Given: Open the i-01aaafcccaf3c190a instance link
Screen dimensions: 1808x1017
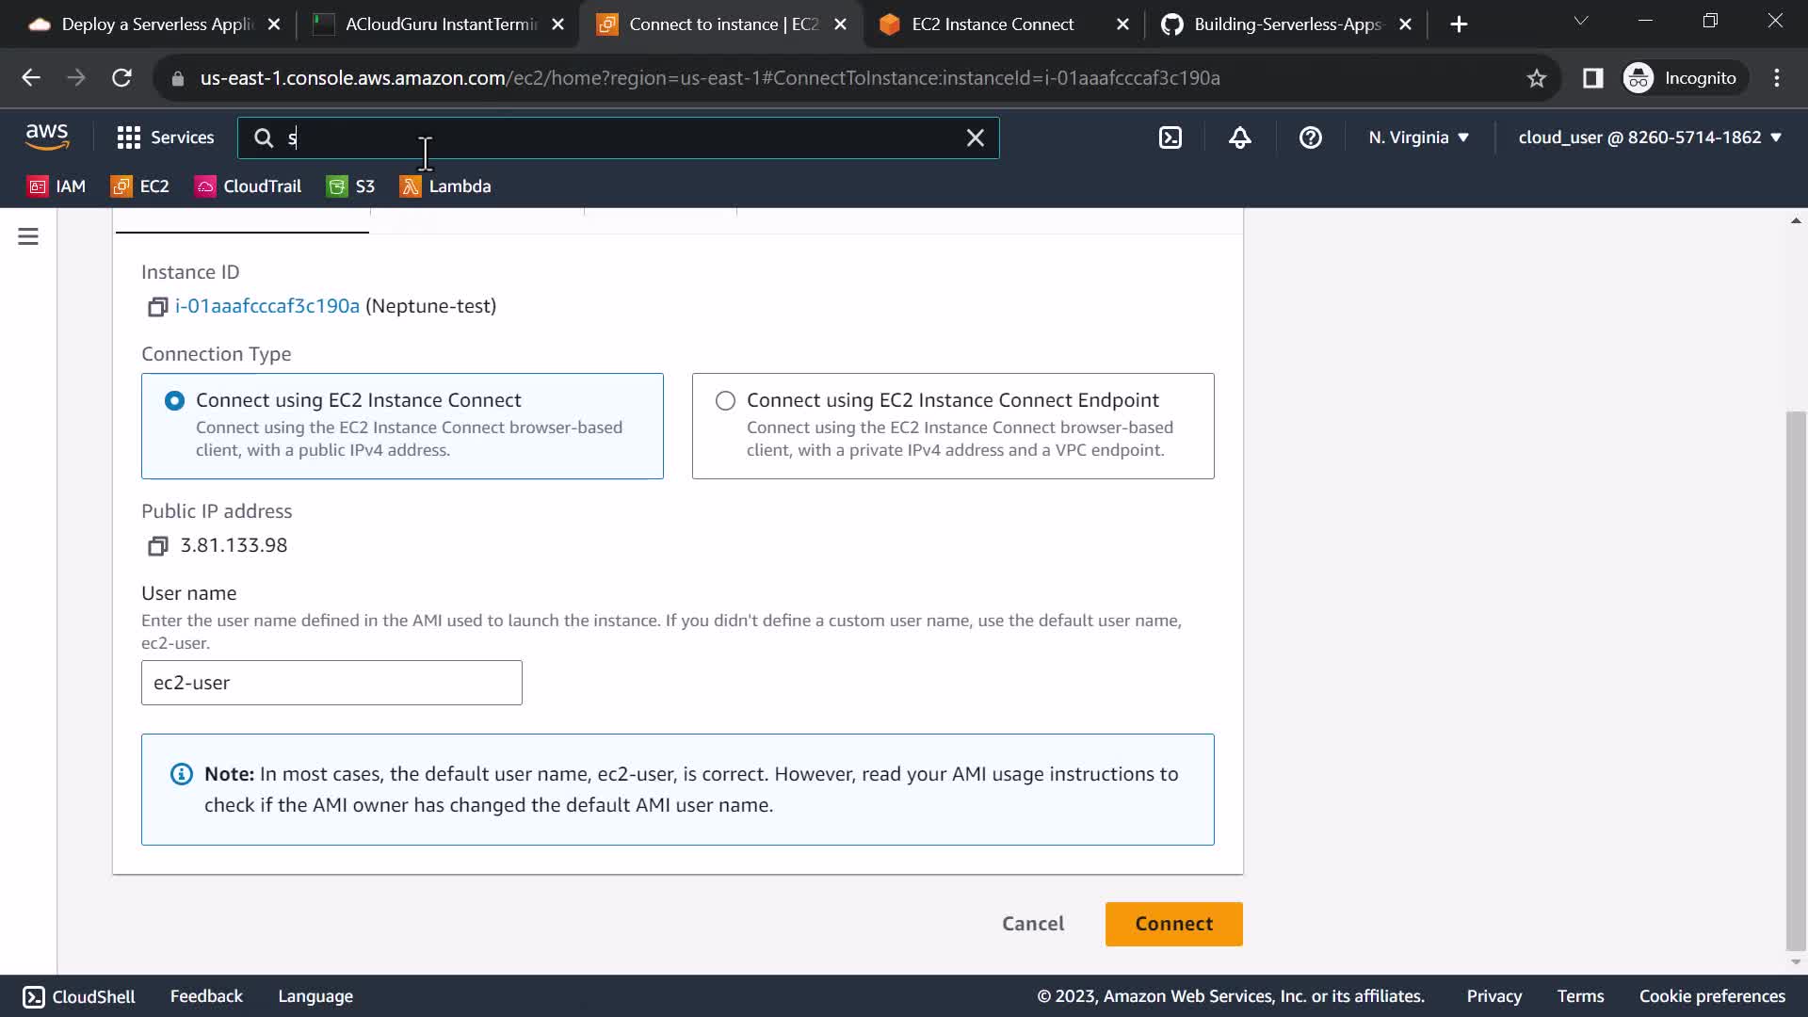Looking at the screenshot, I should click(267, 306).
